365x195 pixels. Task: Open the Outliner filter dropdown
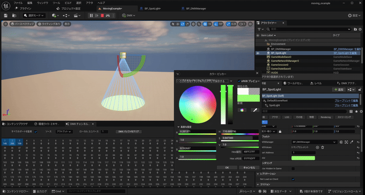tap(261, 29)
